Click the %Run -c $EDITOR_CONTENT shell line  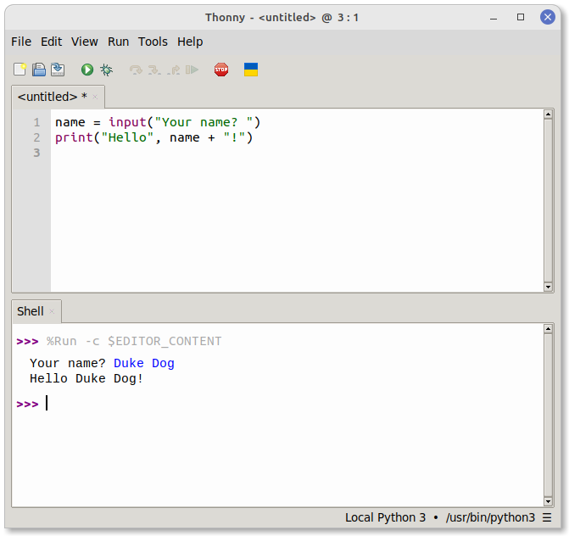[134, 342]
